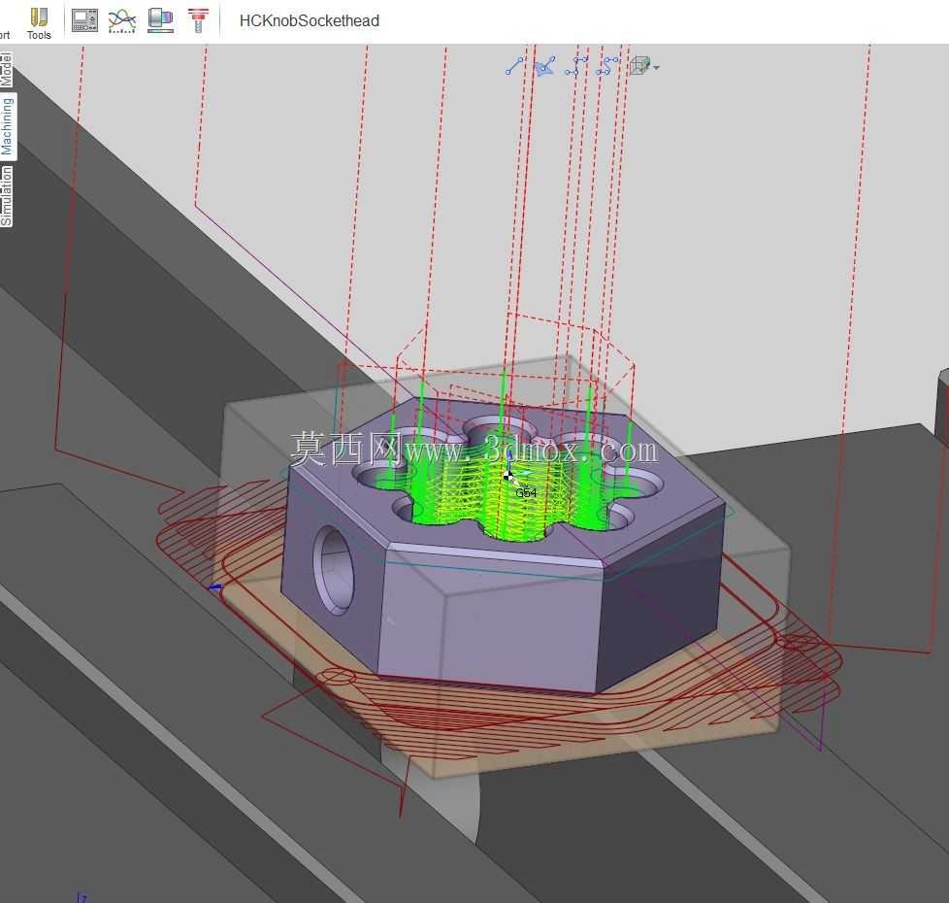
Task: Click the coordinate origin marker above G54
Action: [x=508, y=476]
